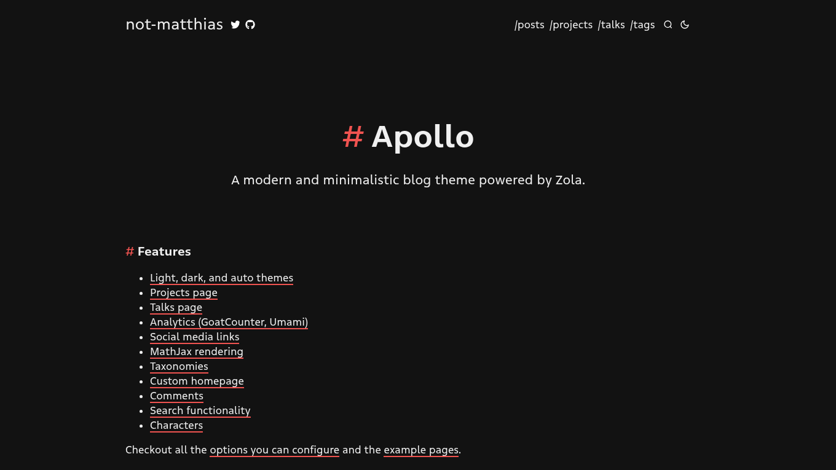Open the Search functionality link
This screenshot has height=470, width=836.
[x=200, y=411]
